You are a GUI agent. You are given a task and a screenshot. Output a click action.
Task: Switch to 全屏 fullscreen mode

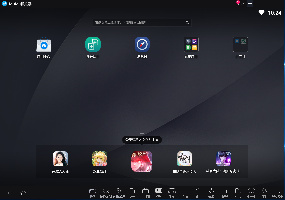pyautogui.click(x=185, y=193)
